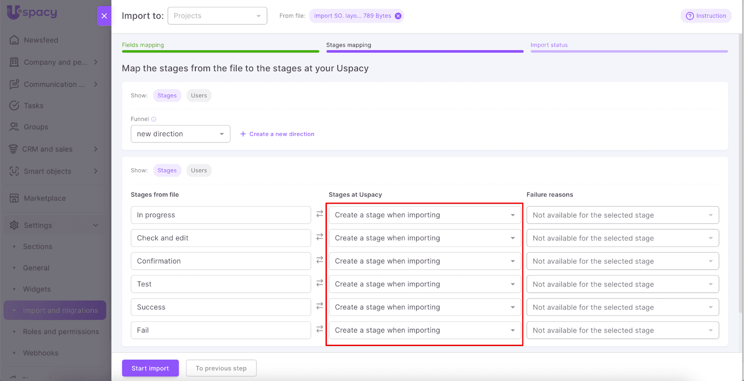Click the swap arrows icon beside In progress

click(319, 214)
